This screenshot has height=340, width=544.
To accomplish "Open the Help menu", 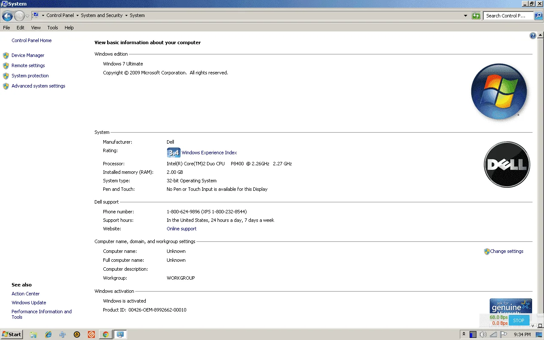I will [69, 28].
